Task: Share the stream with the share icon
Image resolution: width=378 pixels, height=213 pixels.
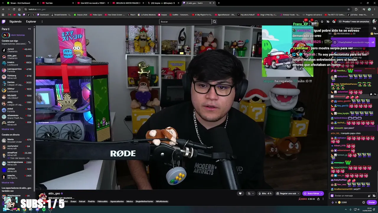Action: (x=318, y=199)
